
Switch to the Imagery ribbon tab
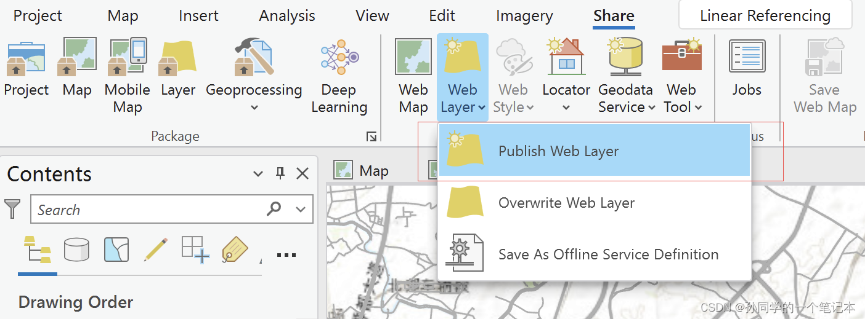coord(524,16)
